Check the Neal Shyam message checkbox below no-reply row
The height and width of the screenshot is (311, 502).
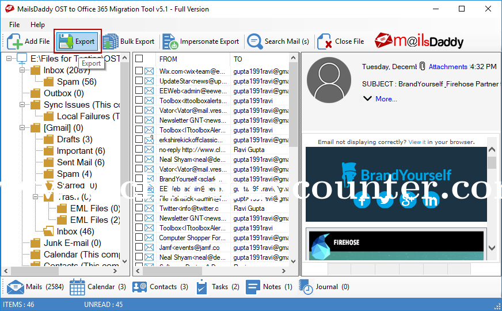point(139,159)
